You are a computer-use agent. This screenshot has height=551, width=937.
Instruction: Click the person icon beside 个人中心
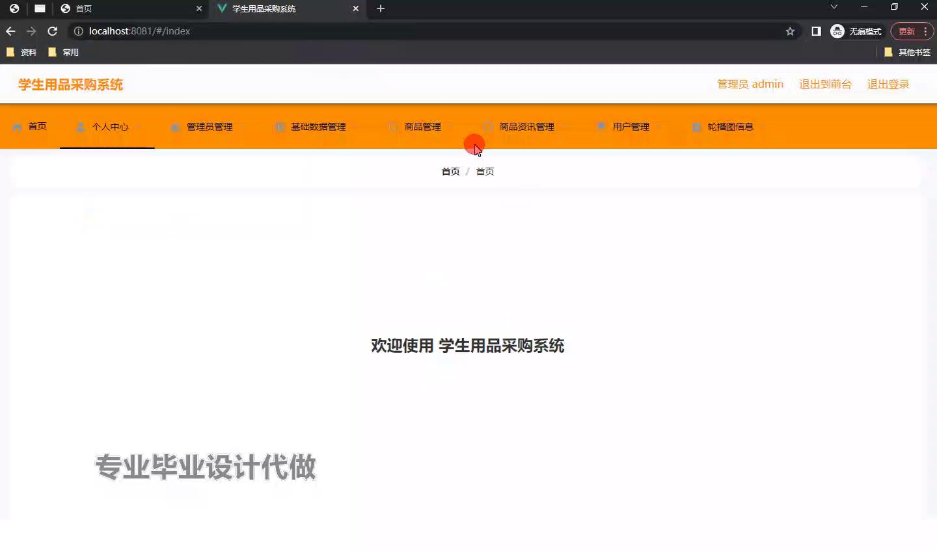pos(80,127)
